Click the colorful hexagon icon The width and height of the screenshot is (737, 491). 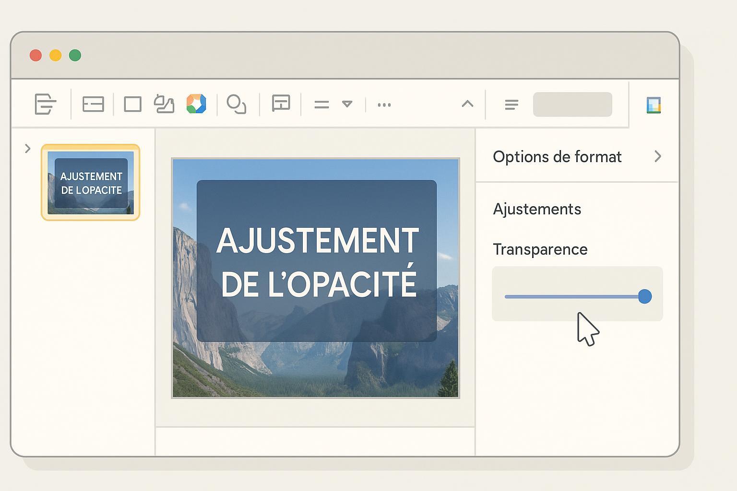click(196, 104)
